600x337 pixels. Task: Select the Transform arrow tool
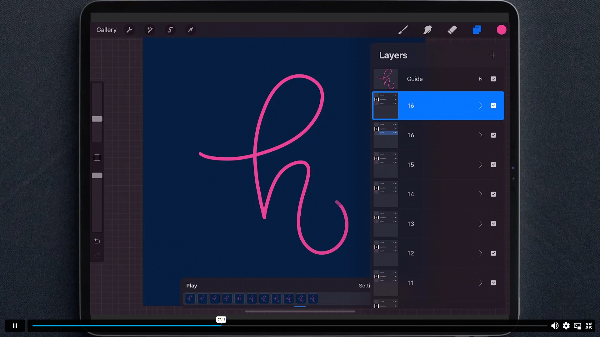point(191,30)
